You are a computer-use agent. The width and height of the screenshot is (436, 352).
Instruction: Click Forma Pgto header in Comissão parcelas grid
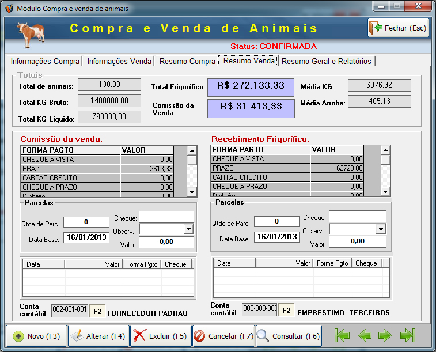[x=142, y=264]
